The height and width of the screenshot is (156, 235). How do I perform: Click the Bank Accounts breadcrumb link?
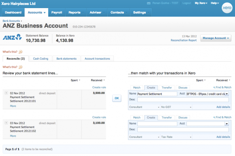[x=11, y=21]
